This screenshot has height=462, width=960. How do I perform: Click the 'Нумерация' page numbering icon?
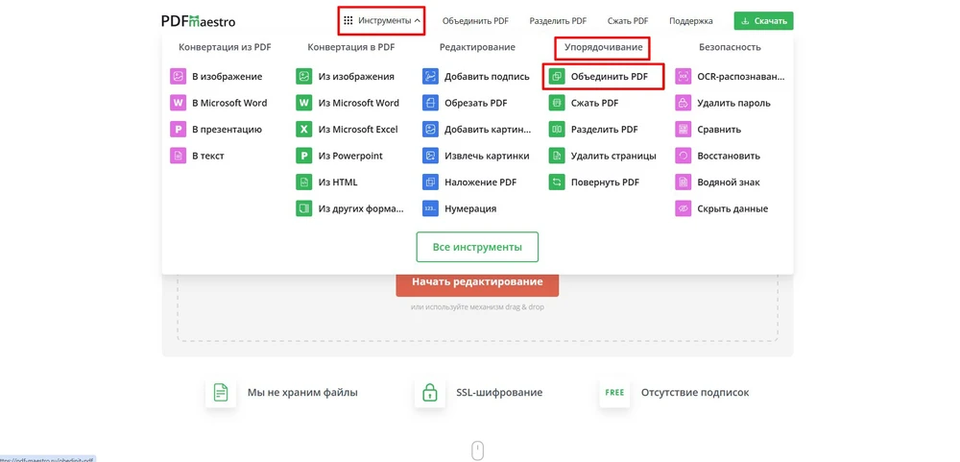point(430,208)
